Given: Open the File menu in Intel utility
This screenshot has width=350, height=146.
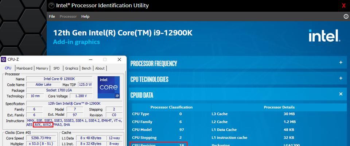Looking at the screenshot, I should (52, 16).
